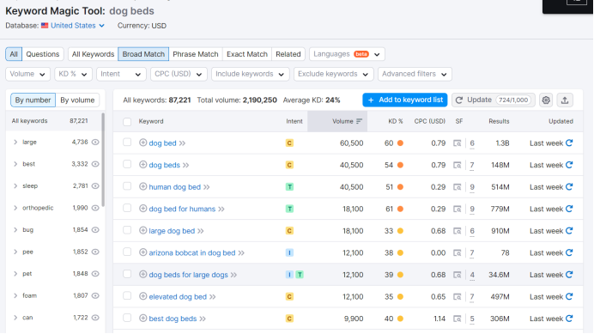Add 'dog beds' keyword via plus icon
Viewport: 594px width, 334px height.
point(142,165)
